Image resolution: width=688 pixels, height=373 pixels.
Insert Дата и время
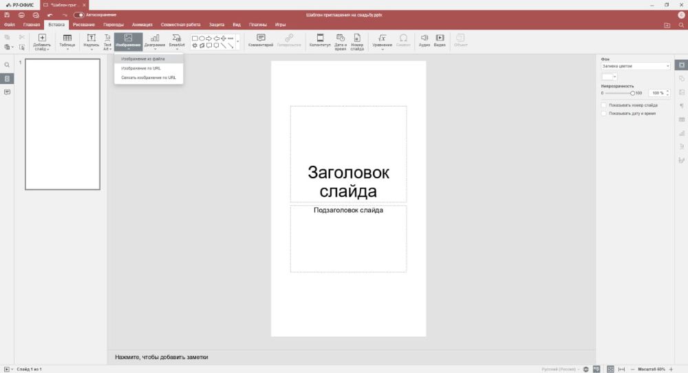click(341, 39)
